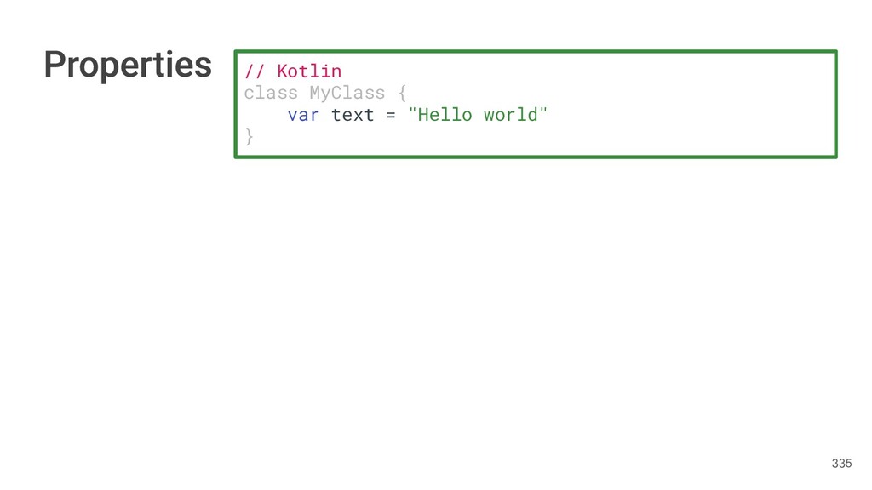
Task: Click the opening quote before Hello
Action: click(x=413, y=112)
